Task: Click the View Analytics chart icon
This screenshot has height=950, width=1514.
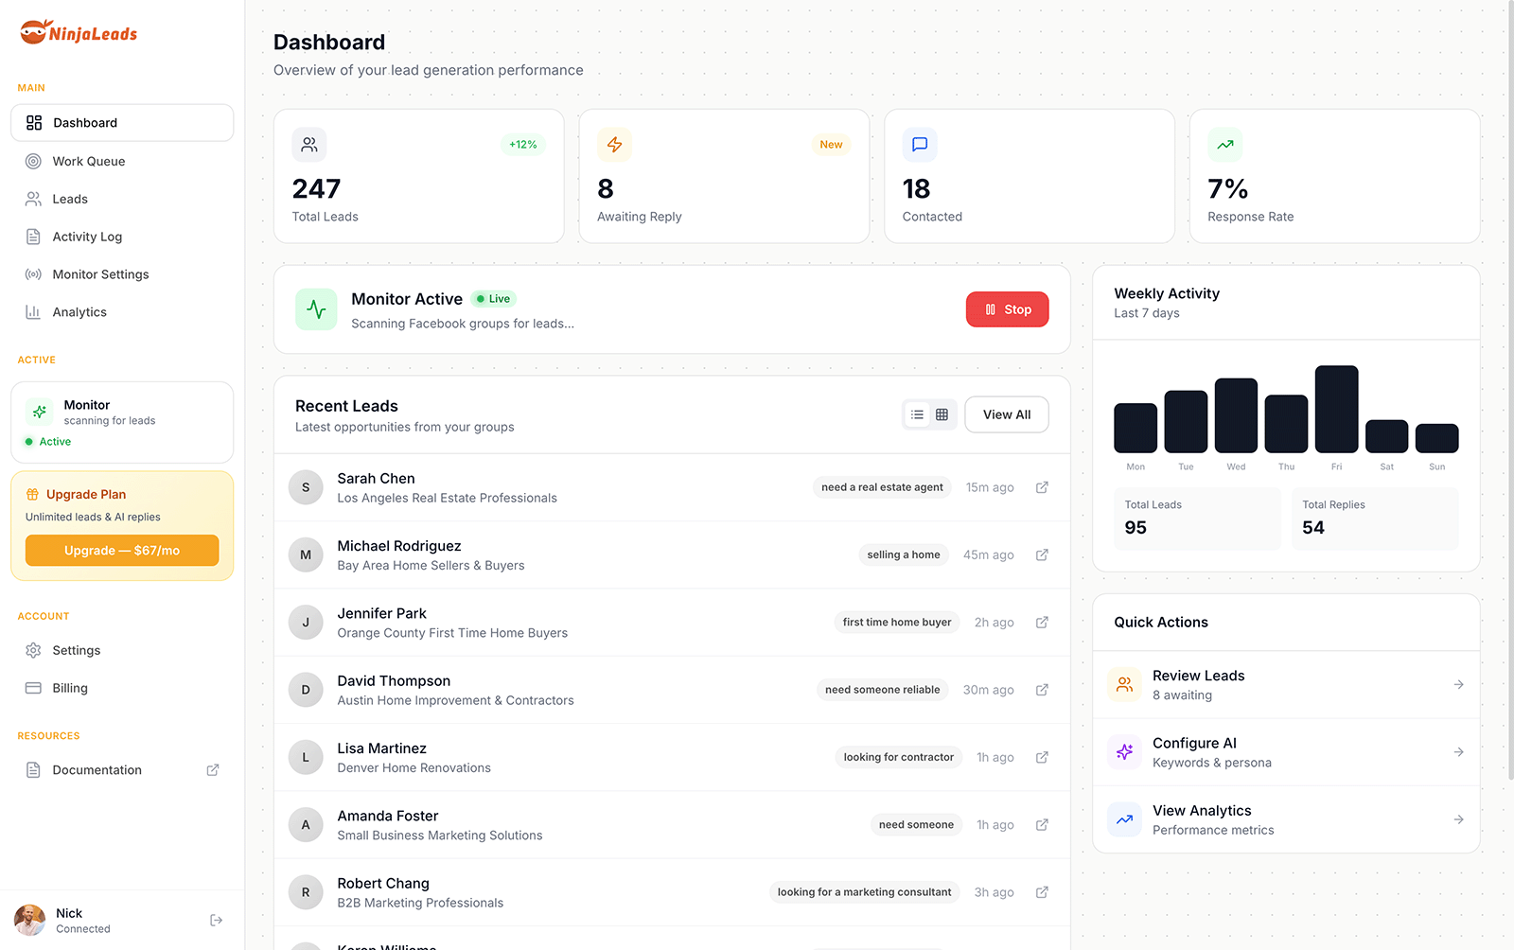Action: [1124, 819]
